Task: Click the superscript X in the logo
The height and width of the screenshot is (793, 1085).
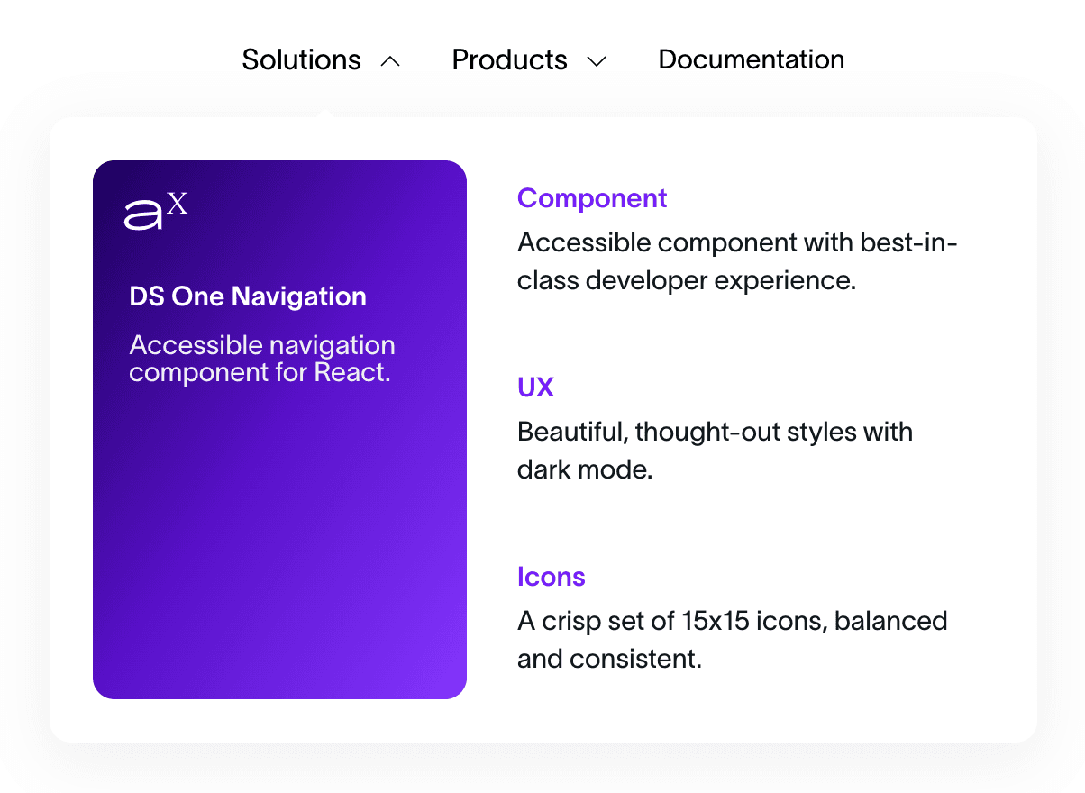Action: (x=178, y=204)
